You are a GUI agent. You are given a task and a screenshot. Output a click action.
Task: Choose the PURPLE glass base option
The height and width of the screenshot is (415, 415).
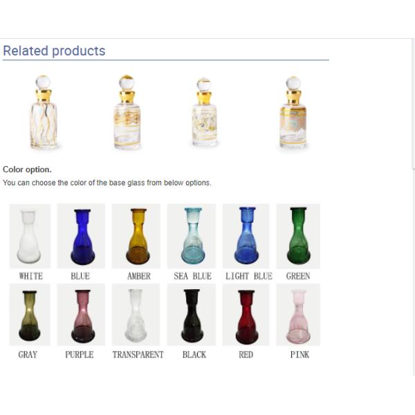click(81, 315)
